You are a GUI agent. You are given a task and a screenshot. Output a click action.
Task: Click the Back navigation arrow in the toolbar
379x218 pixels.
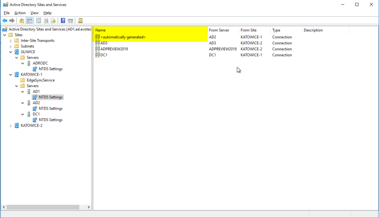click(4, 20)
